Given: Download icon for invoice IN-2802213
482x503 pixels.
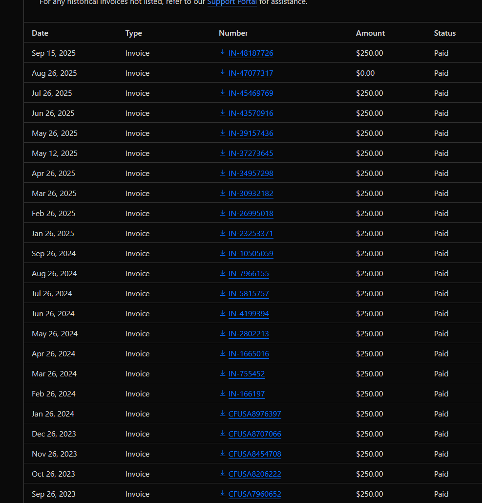Looking at the screenshot, I should click(x=222, y=333).
